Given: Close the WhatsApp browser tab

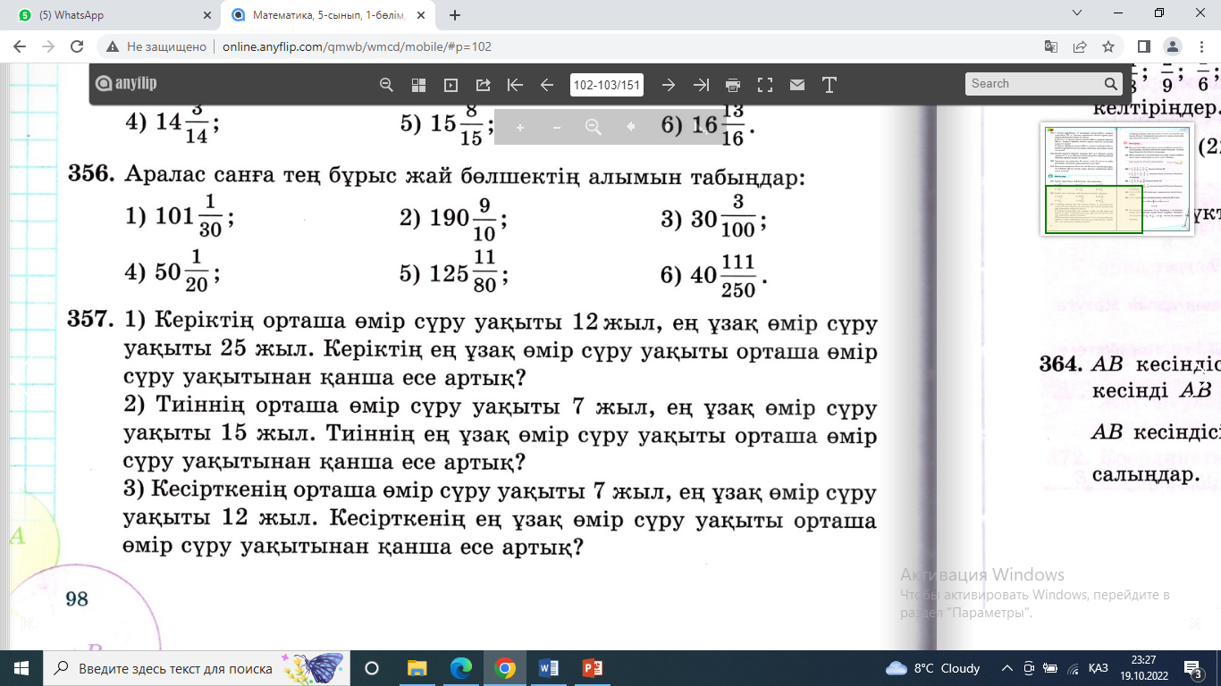Looking at the screenshot, I should click(x=208, y=15).
